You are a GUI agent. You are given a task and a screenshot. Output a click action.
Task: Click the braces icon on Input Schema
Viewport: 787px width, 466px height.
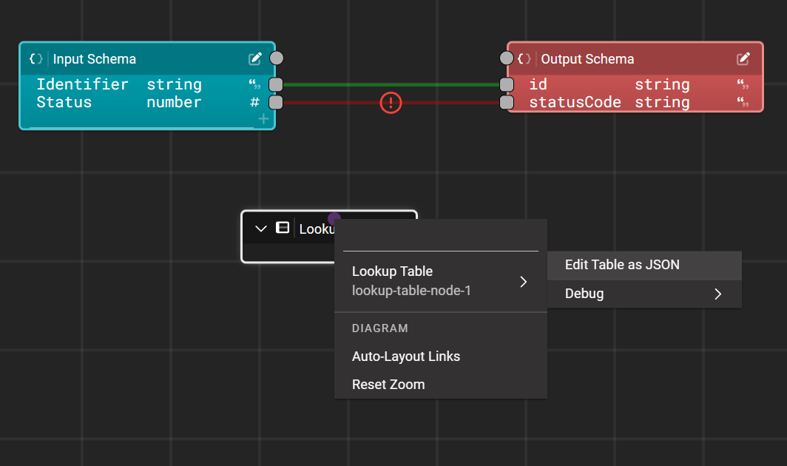point(36,58)
